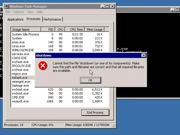
Task: Click the 0:21:35 CPU time value
Action: pyautogui.click(x=77, y=34)
